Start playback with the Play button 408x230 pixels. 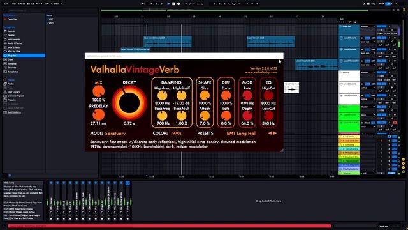coord(168,4)
